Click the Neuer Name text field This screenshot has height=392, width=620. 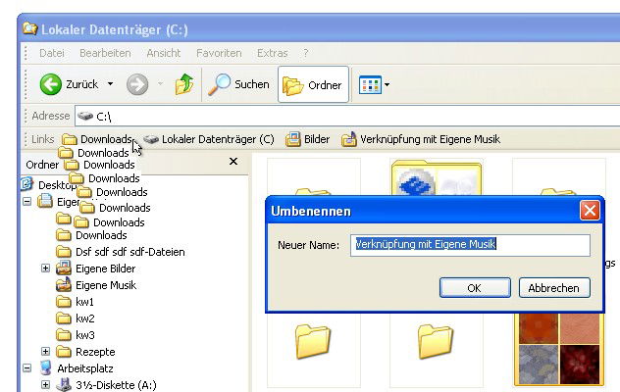(470, 245)
